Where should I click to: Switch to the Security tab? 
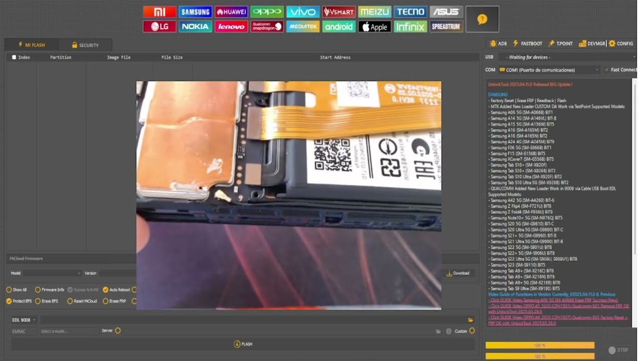(x=85, y=45)
